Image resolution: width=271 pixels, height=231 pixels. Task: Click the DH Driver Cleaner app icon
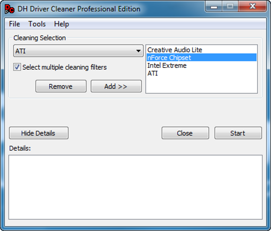pyautogui.click(x=9, y=9)
